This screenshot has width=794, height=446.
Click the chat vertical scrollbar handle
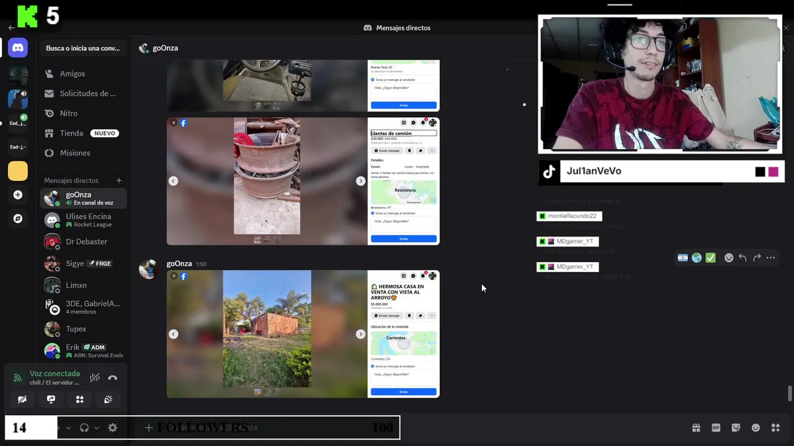(x=790, y=393)
